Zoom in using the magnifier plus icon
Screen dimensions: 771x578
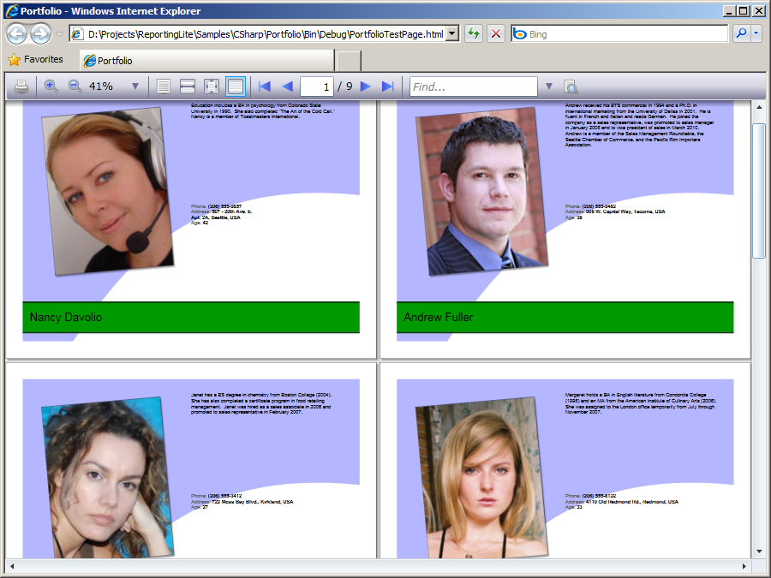pyautogui.click(x=51, y=86)
